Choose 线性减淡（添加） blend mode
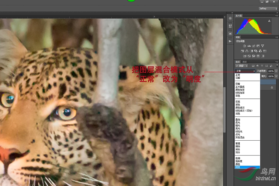 247,111
